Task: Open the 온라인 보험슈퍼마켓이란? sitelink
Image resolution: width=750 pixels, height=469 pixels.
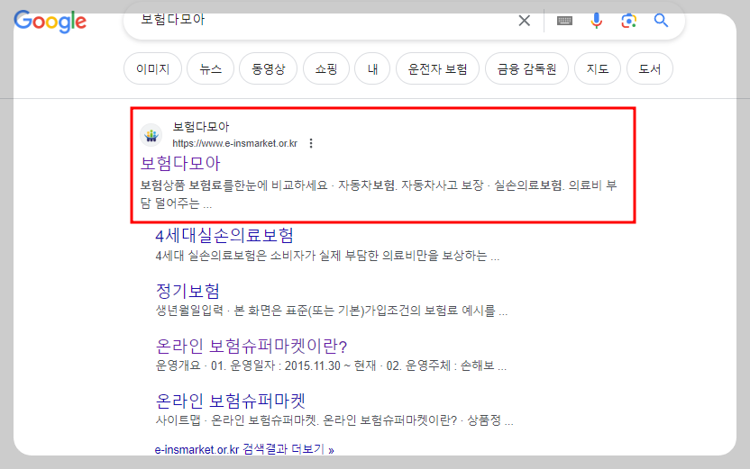Action: (x=252, y=346)
